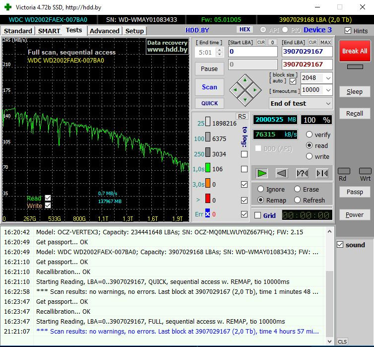
Task: Choose the random access scan icon
Action: pos(302,173)
